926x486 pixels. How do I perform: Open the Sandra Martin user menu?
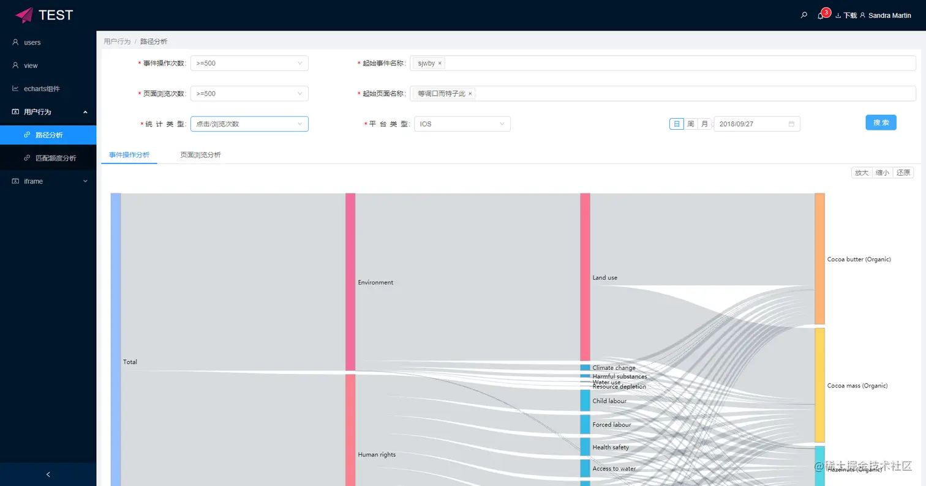click(886, 15)
